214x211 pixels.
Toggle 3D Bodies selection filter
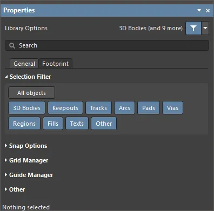(26, 108)
